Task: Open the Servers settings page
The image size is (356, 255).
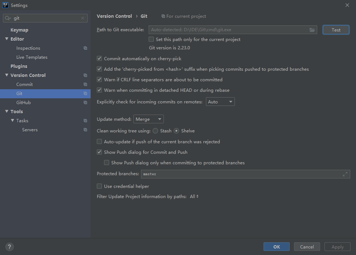Action: pyautogui.click(x=30, y=130)
